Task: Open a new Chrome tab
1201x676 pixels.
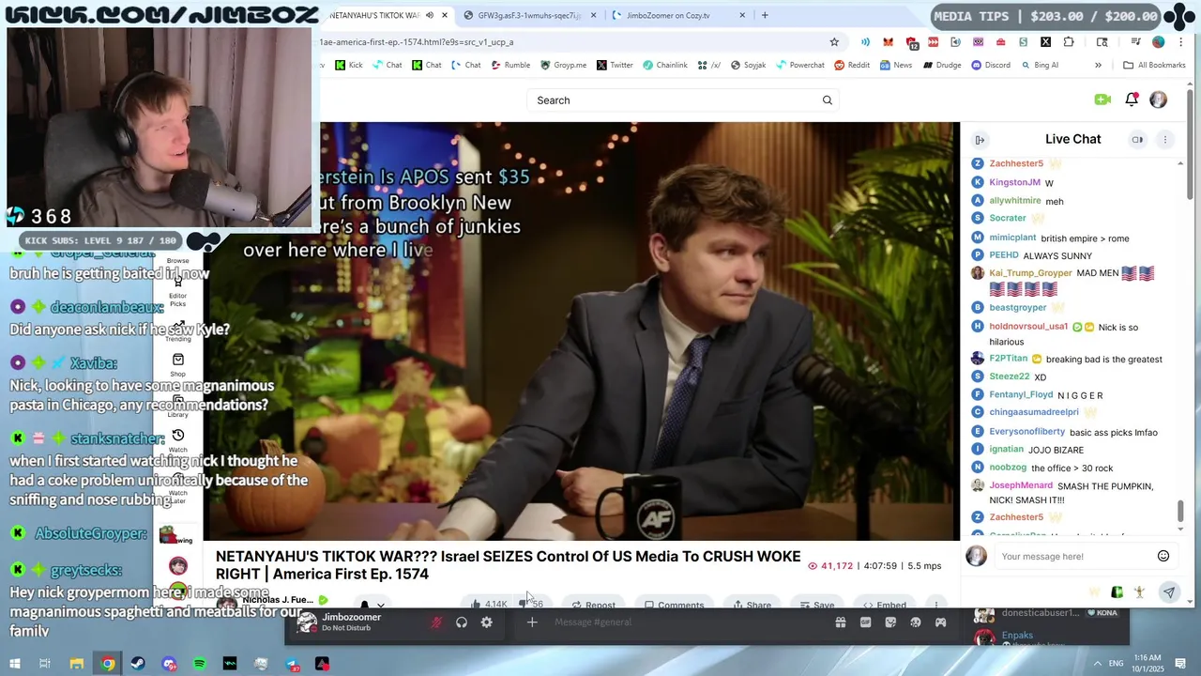Action: tap(765, 15)
